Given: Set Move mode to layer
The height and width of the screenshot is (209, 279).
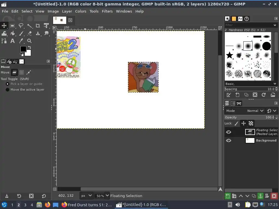Looking at the screenshot, I should (x=14, y=72).
